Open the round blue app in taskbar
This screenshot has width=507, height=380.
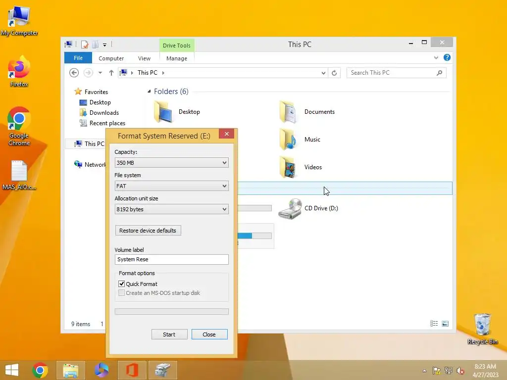[101, 370]
